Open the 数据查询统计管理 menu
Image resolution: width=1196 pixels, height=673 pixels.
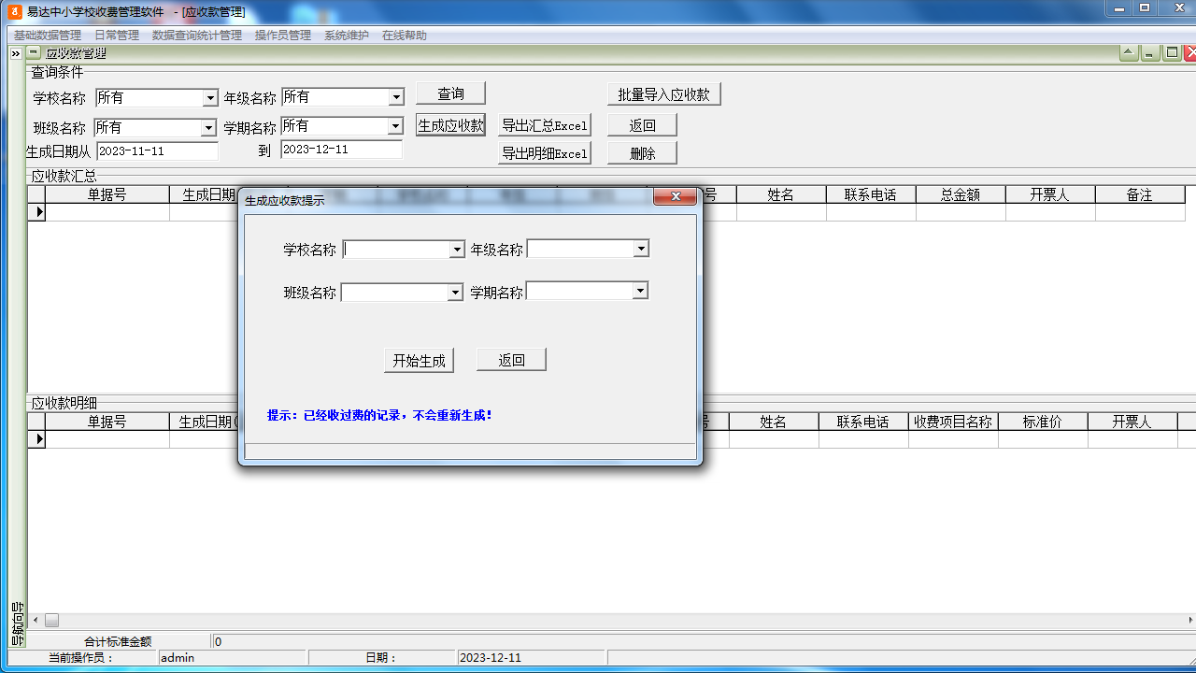point(196,36)
